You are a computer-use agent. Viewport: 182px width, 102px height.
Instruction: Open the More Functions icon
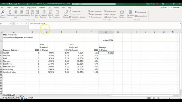click(x=57, y=12)
